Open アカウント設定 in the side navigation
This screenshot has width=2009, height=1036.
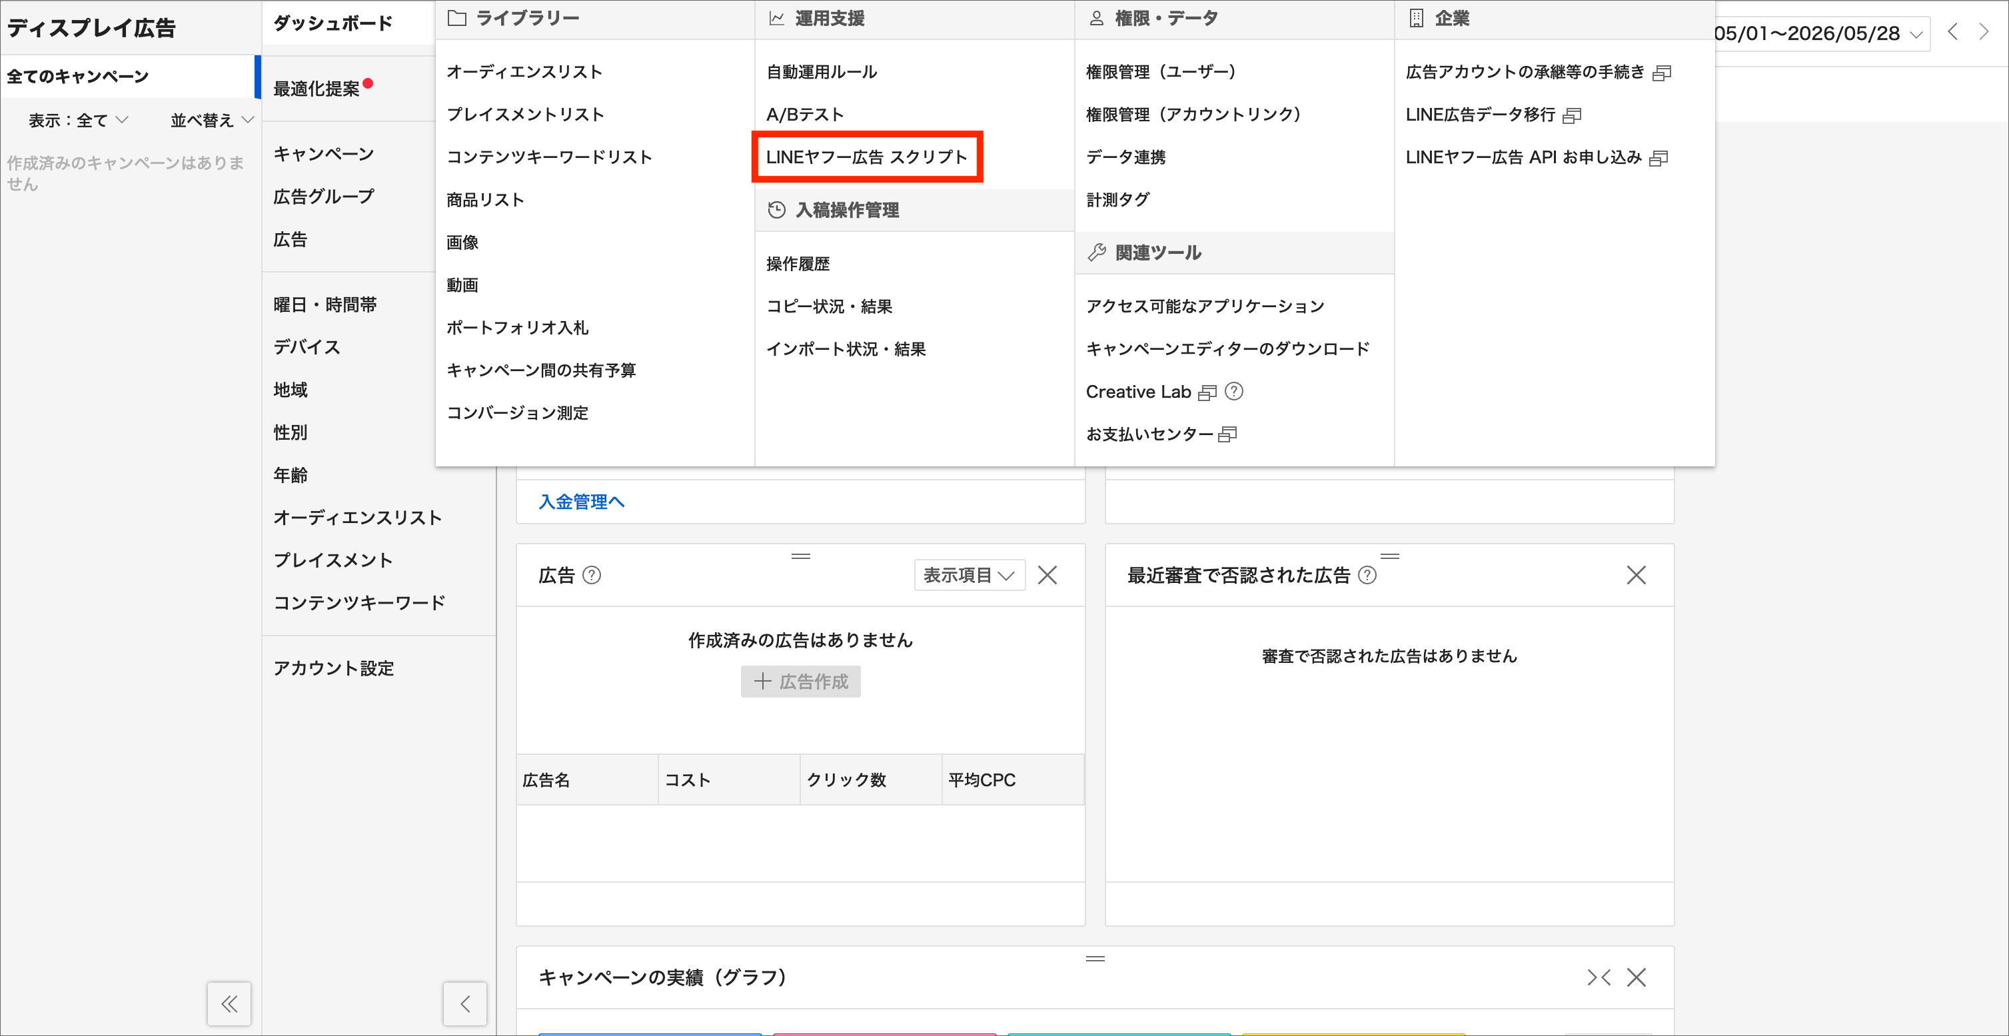(333, 669)
